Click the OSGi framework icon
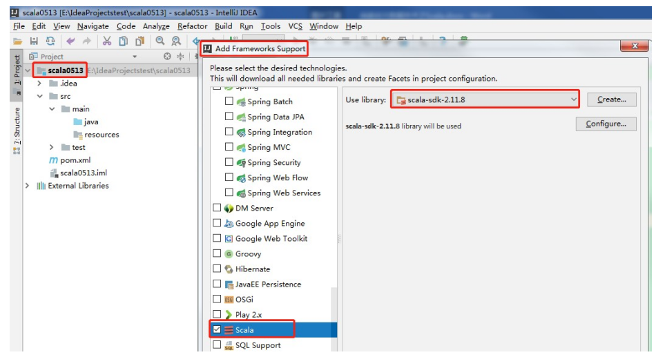 [229, 300]
